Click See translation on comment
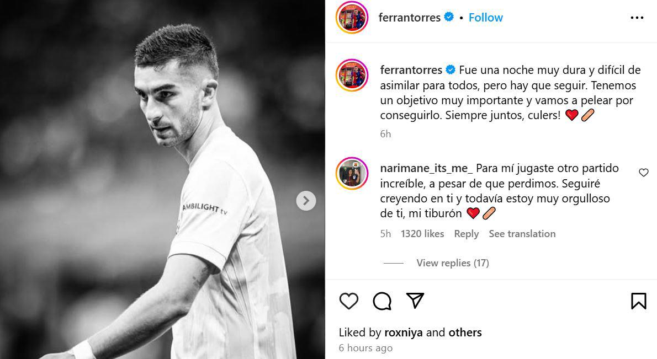The image size is (657, 359). coord(522,234)
